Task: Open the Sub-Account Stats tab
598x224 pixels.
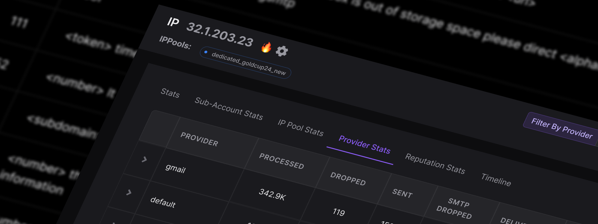Action: click(229, 109)
